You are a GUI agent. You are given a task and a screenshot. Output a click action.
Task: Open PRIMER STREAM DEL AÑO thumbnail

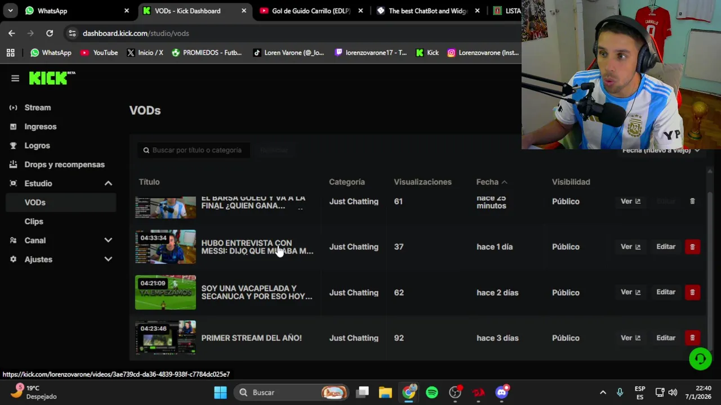coord(166,337)
